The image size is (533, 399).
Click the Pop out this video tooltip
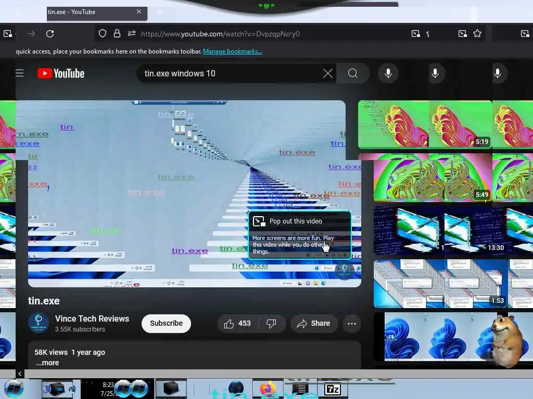tap(300, 235)
